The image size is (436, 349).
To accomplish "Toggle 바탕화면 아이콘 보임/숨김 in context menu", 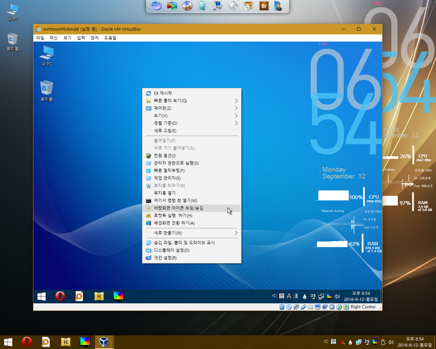I will click(x=192, y=208).
